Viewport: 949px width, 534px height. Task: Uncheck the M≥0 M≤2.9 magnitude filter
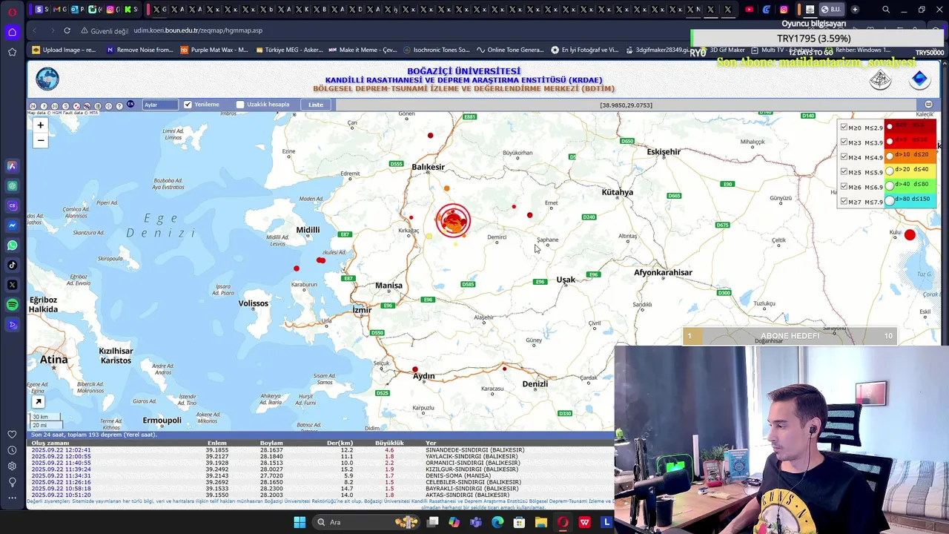[x=844, y=128]
